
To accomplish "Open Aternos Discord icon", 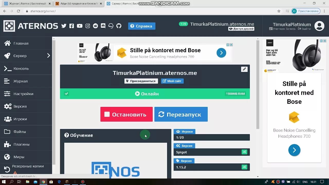I will pos(103,26).
